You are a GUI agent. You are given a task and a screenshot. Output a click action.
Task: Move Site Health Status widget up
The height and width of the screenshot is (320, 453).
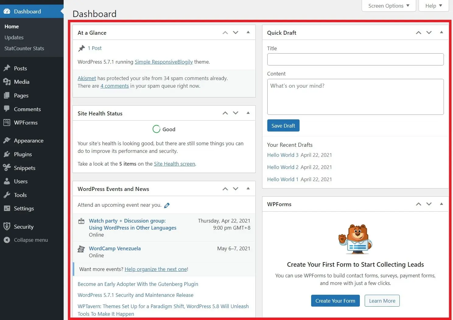225,113
